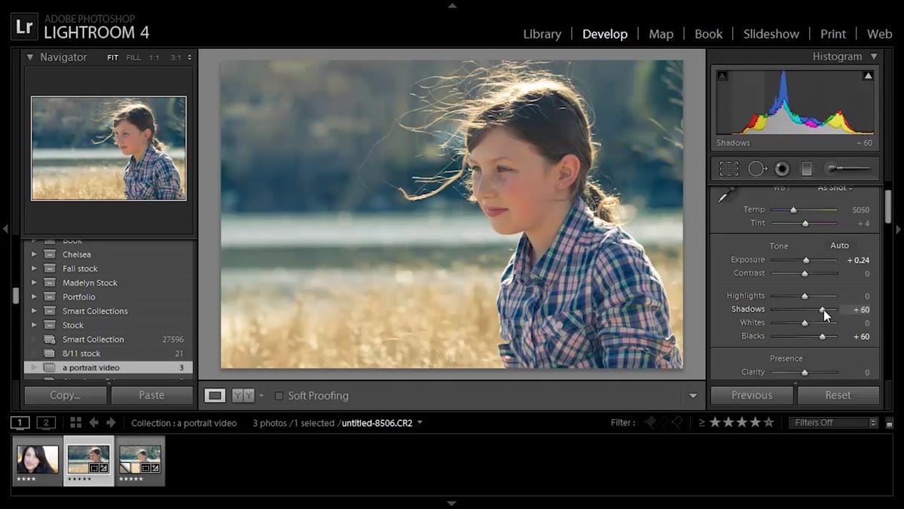Open the Slideshow module
The image size is (904, 509).
point(771,34)
